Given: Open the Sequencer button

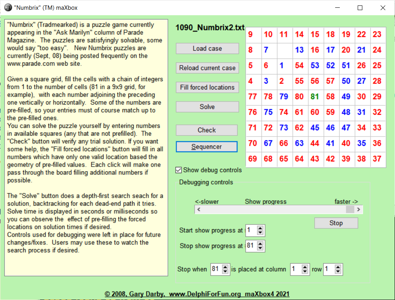Looking at the screenshot, I should point(206,147).
